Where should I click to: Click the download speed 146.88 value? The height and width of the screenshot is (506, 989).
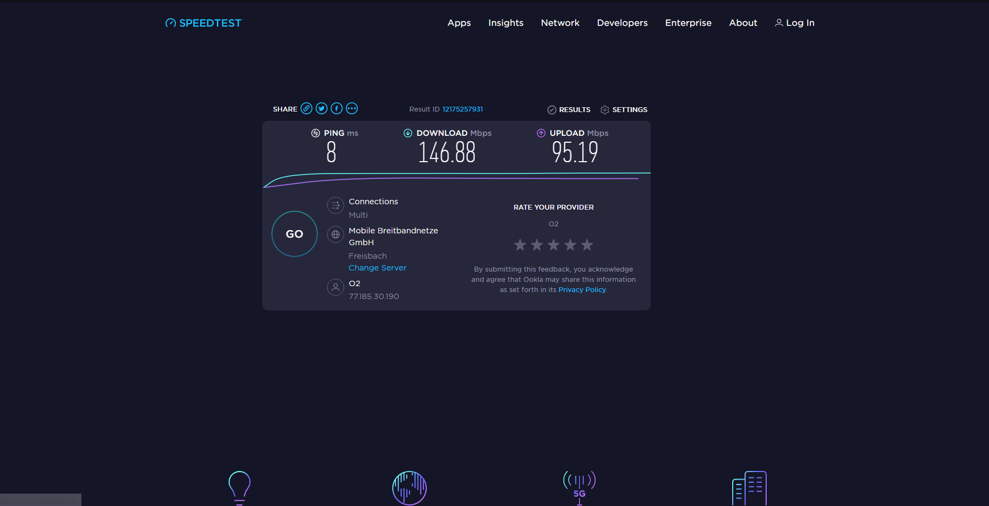[447, 153]
